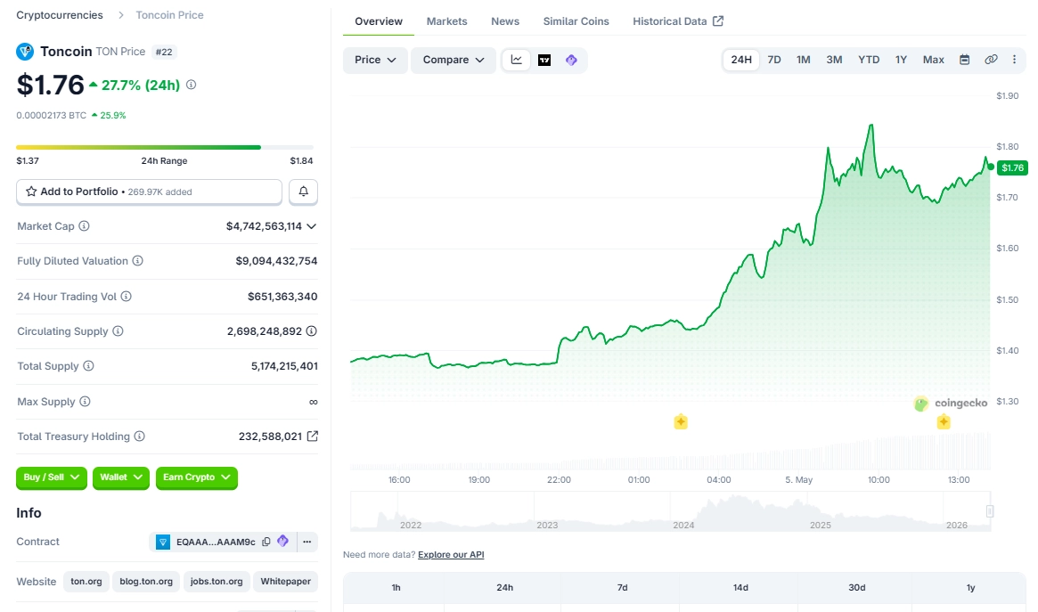The image size is (1038, 612).
Task: Select the Max chart range
Action: click(x=934, y=60)
